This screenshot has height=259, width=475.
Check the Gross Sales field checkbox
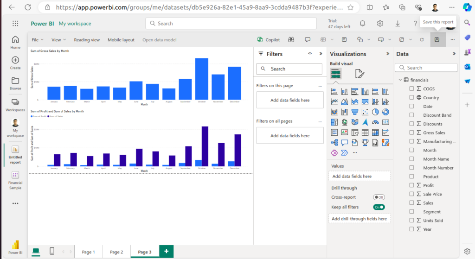[x=411, y=133]
